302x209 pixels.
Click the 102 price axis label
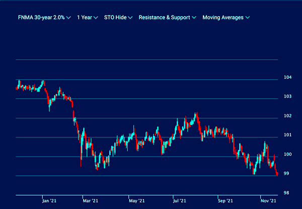[287, 116]
